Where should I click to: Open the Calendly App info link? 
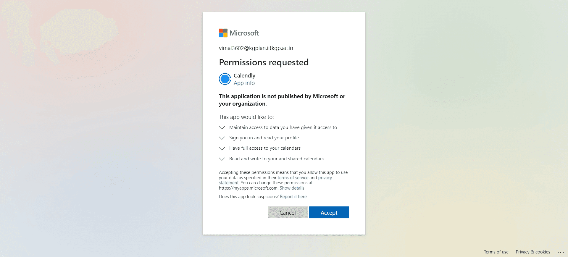point(244,83)
